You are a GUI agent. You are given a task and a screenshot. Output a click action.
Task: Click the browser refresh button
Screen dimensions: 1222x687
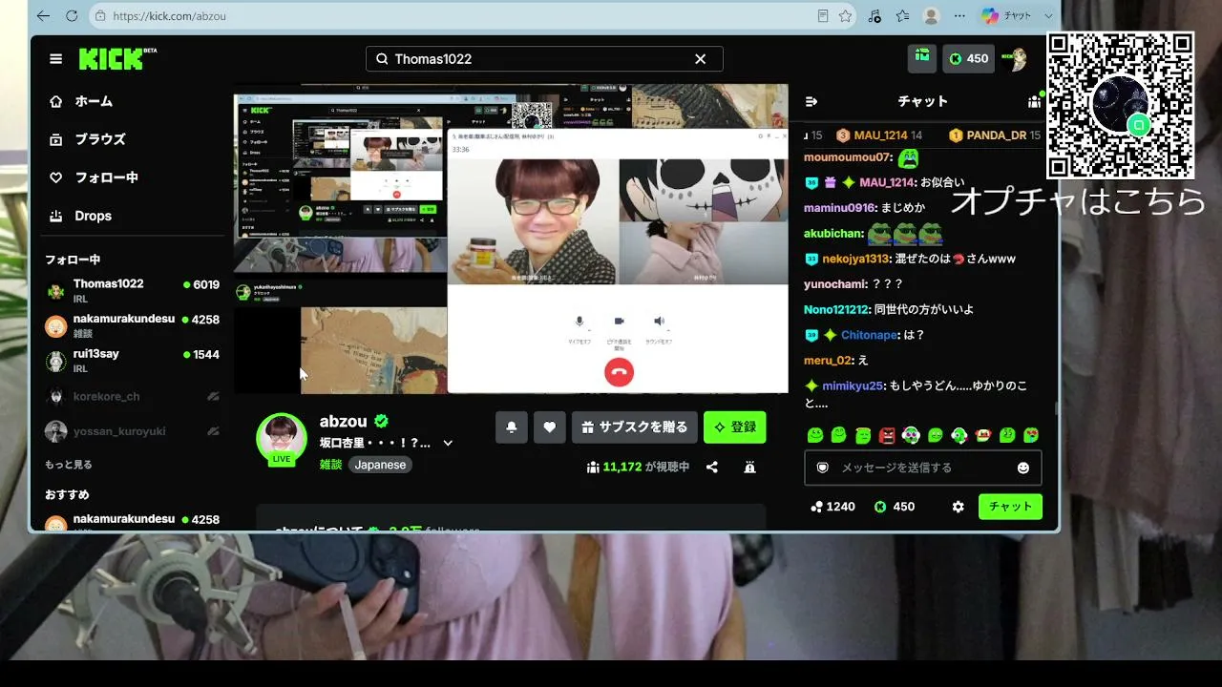[72, 16]
